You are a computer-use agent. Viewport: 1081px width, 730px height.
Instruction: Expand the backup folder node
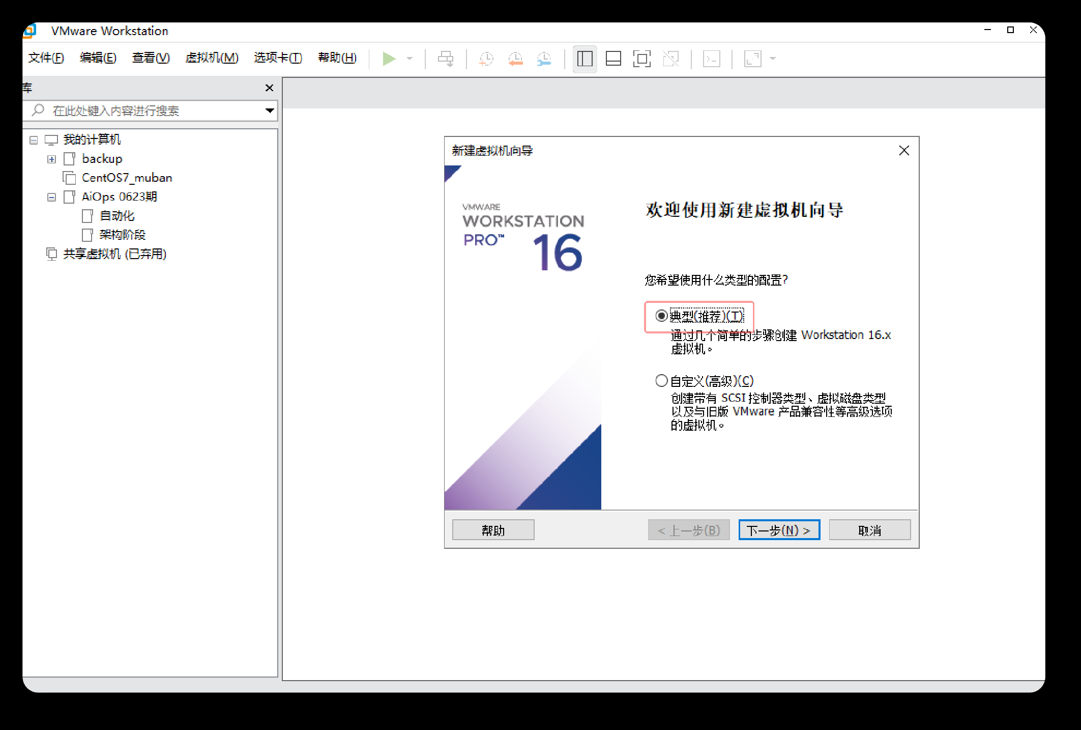(51, 159)
